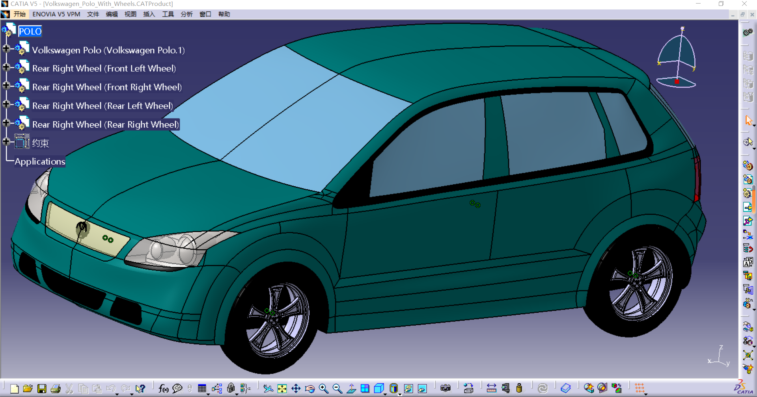Activate the What's This help cursor icon
The image size is (757, 397).
(x=140, y=389)
